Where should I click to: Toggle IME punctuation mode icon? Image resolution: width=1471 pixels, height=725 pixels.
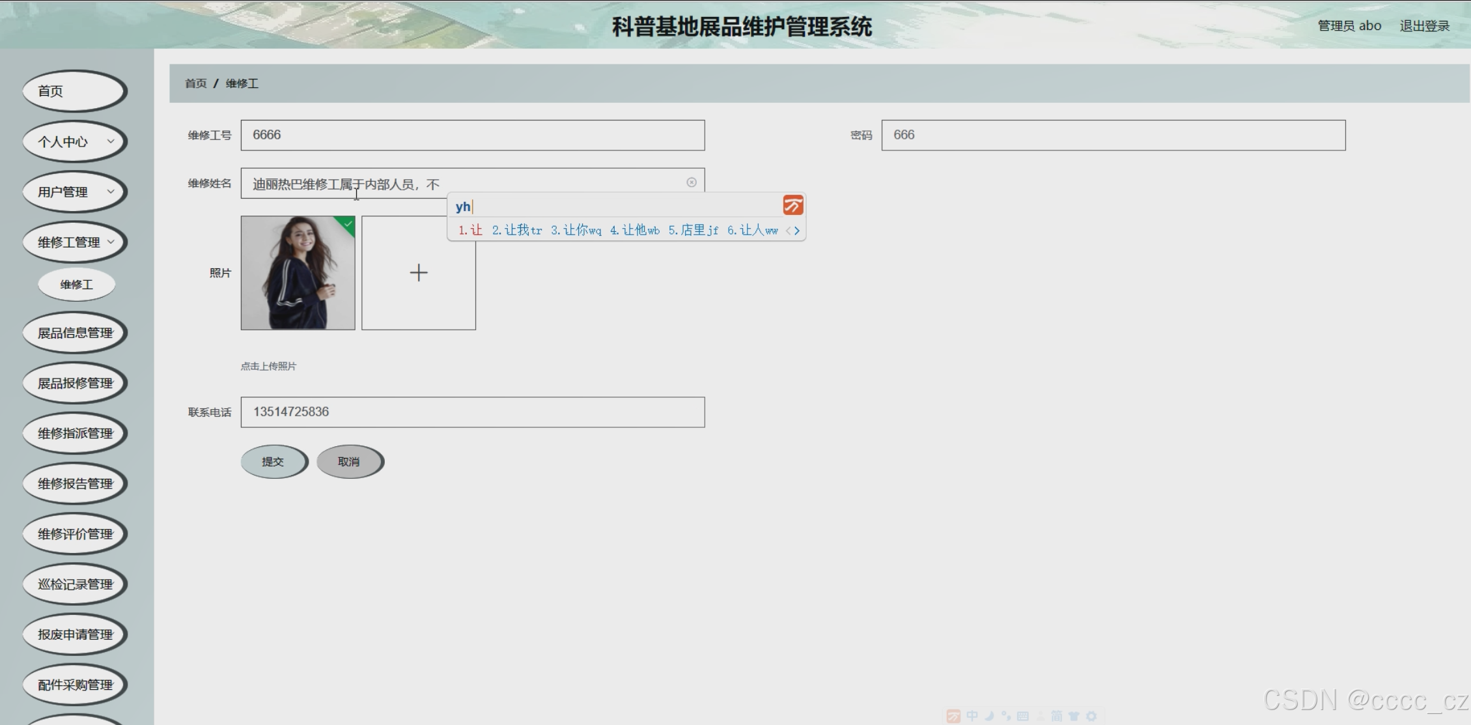pos(1006,716)
